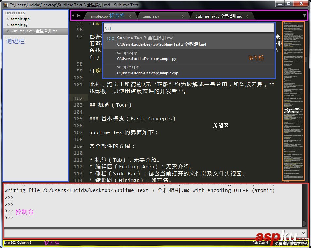Click the '* 侧栏 ( Side Bar )' line
The image size is (311, 248).
(168, 174)
